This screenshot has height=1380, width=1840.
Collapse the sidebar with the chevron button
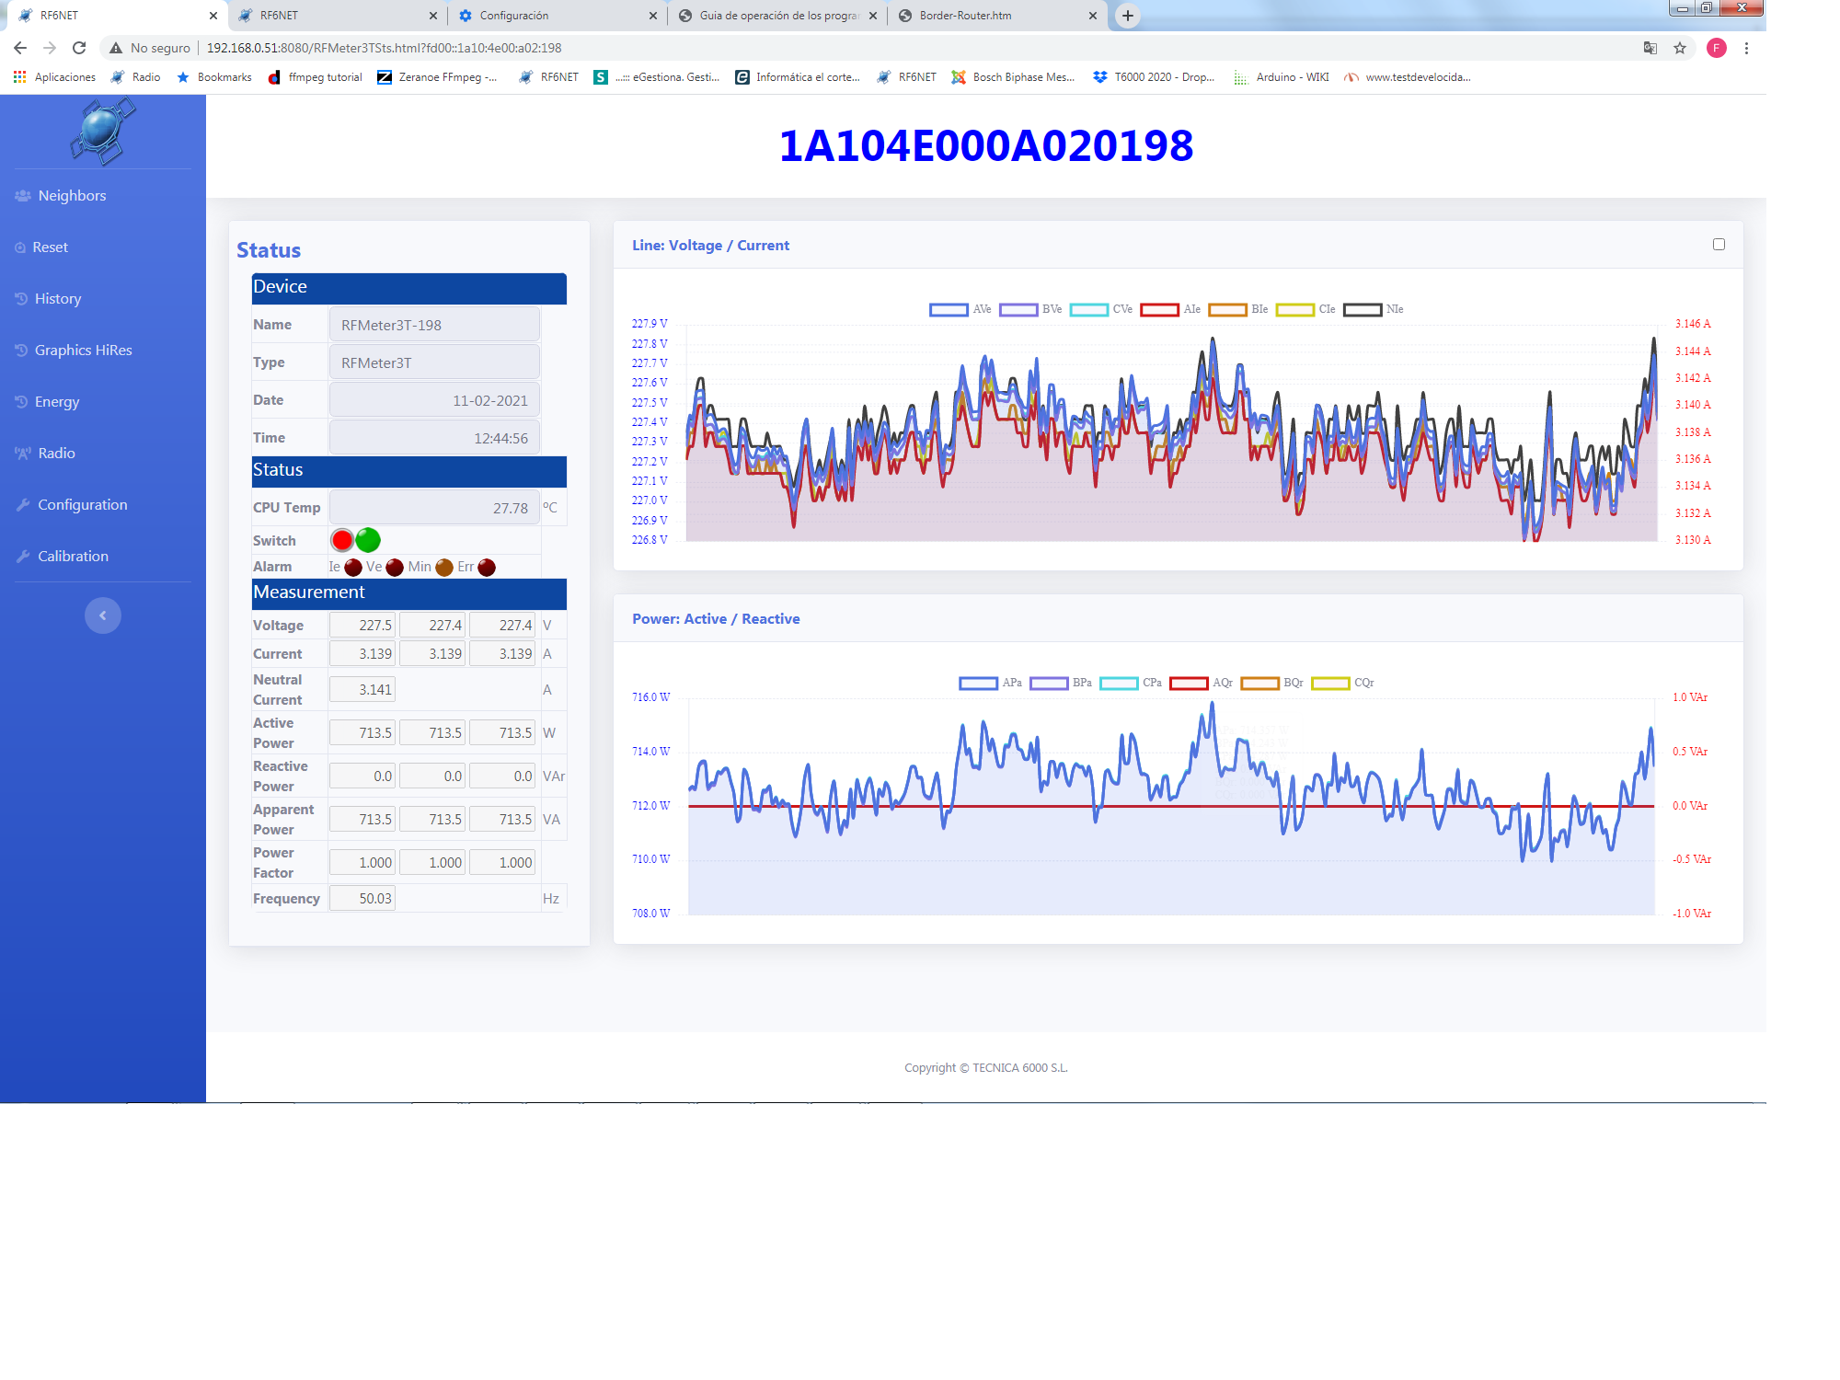click(103, 615)
